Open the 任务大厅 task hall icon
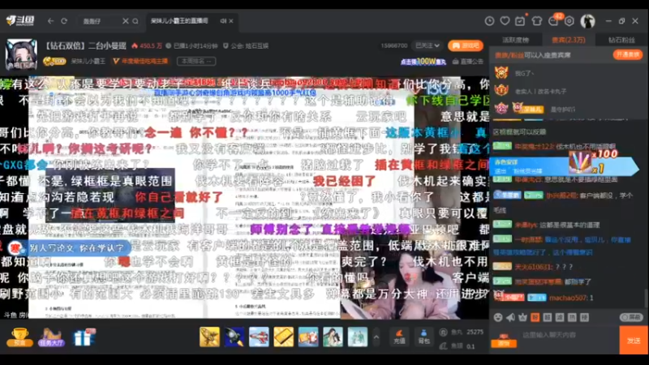This screenshot has height=365, width=649. [x=51, y=337]
